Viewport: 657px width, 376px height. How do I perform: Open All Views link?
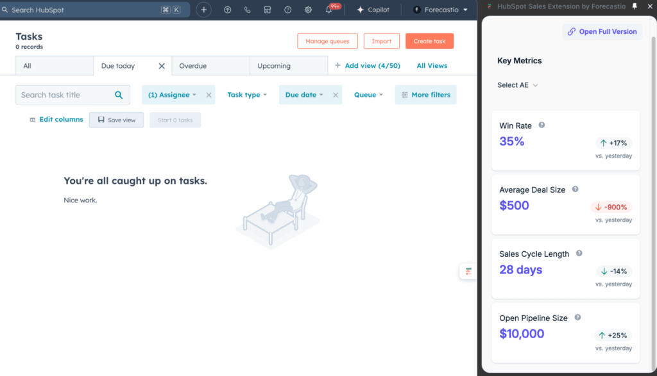[432, 66]
